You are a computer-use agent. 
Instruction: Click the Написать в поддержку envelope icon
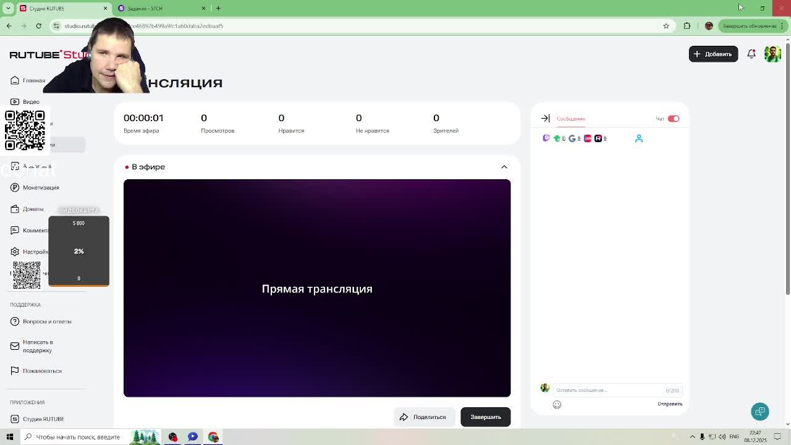click(x=15, y=346)
